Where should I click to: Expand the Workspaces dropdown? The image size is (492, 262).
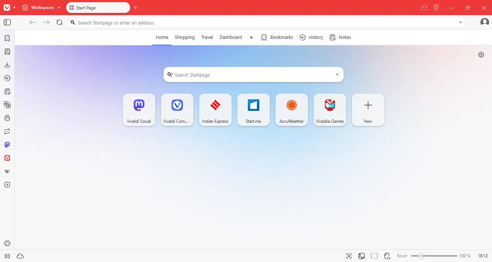[x=59, y=7]
